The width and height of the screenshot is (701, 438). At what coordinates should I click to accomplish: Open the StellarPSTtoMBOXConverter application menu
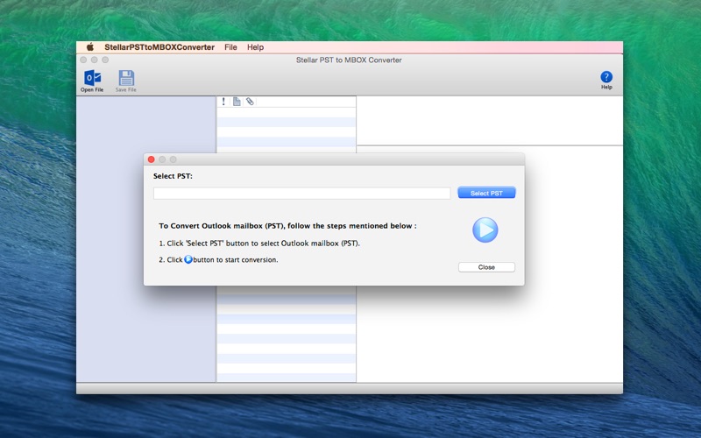pos(159,47)
